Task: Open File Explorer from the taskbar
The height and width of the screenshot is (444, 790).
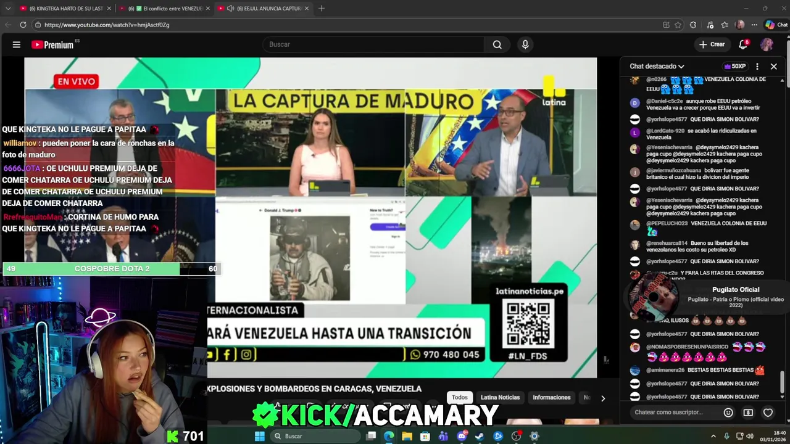Action: pyautogui.click(x=407, y=436)
